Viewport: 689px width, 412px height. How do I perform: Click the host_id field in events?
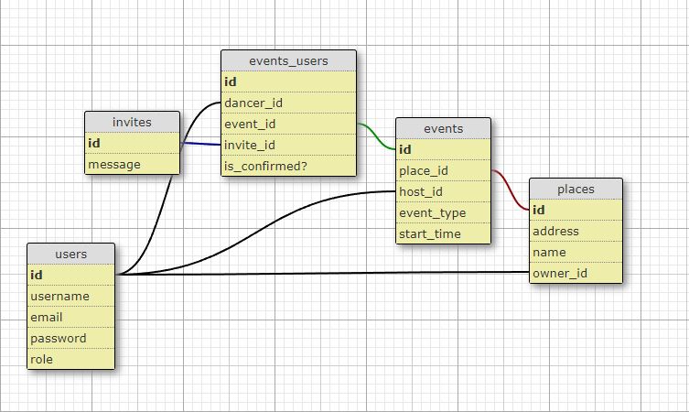pyautogui.click(x=444, y=191)
